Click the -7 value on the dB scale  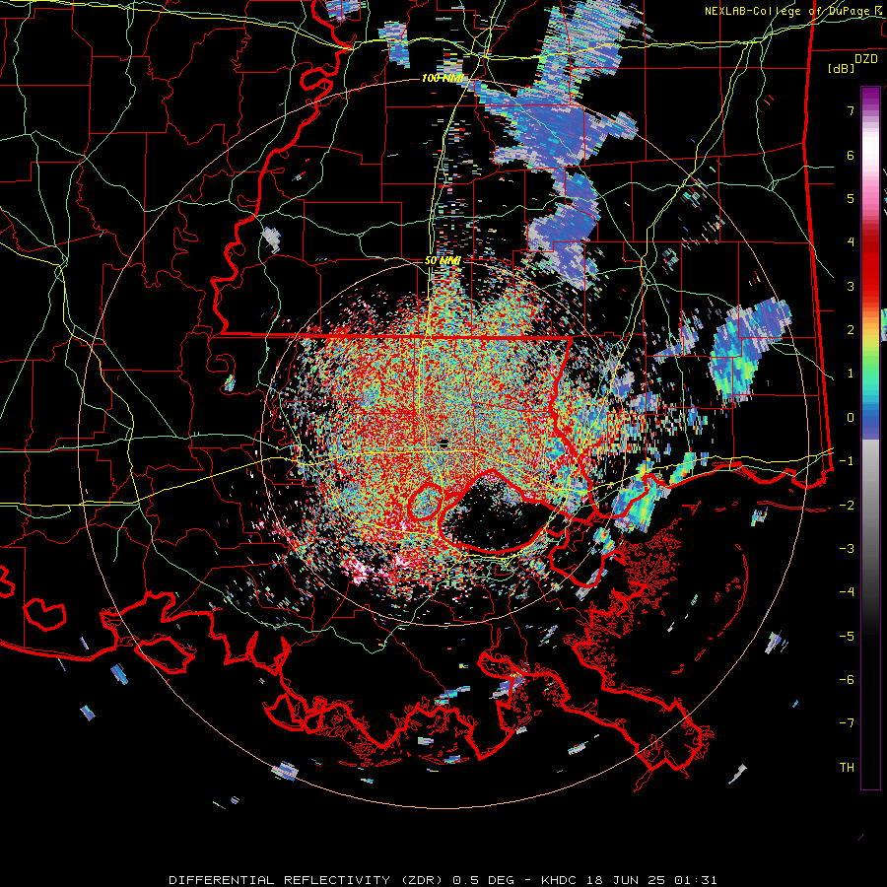pos(847,723)
